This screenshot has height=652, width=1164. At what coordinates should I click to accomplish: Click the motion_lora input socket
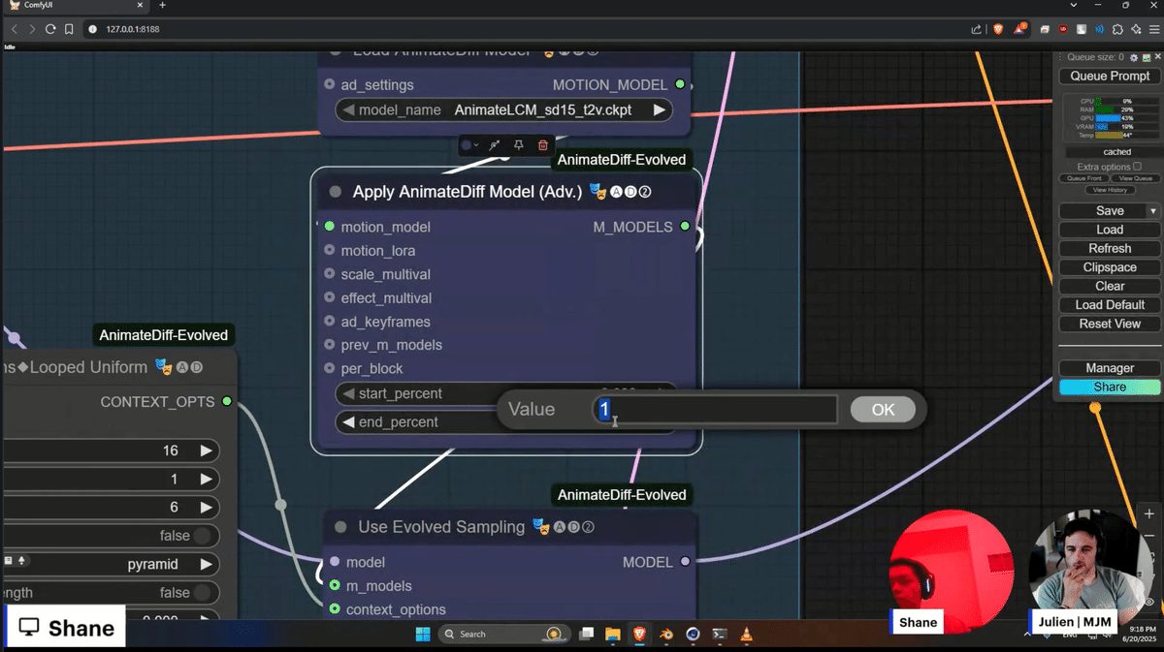(330, 251)
